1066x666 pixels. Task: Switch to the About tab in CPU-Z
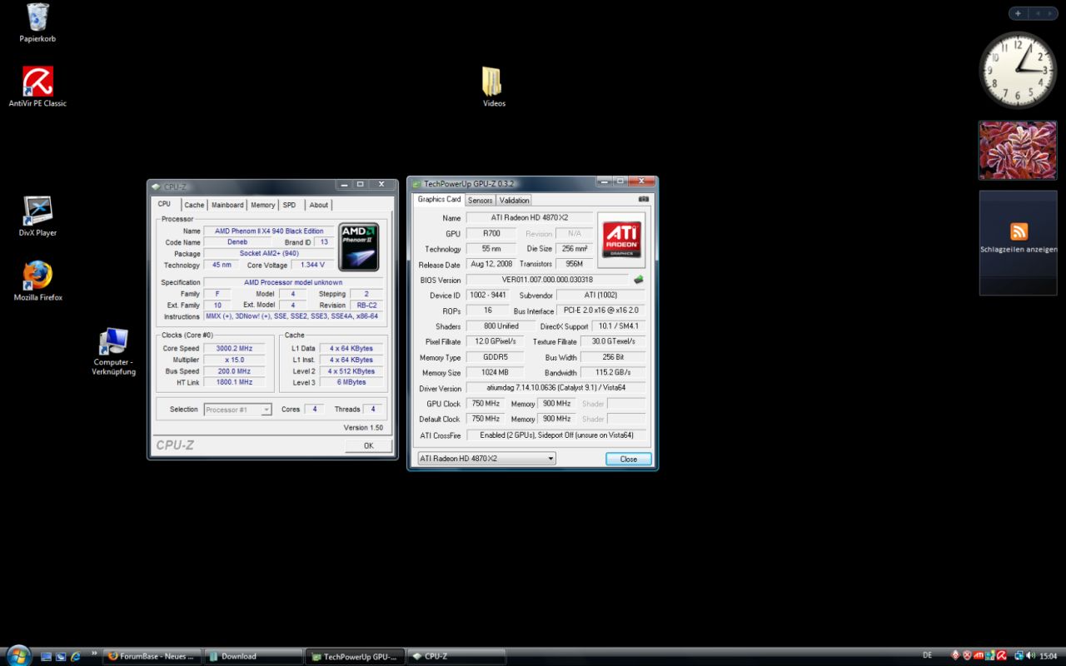[x=319, y=205]
